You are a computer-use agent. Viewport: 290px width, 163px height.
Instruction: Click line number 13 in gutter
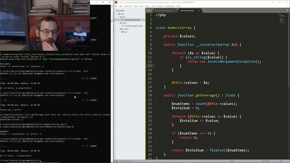(150, 66)
